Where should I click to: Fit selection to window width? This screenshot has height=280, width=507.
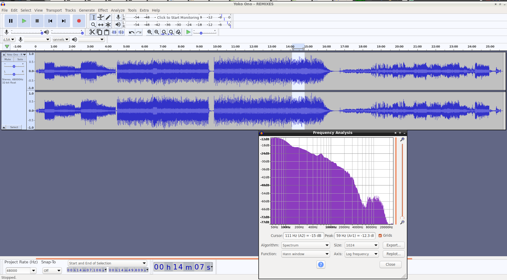point(164,32)
